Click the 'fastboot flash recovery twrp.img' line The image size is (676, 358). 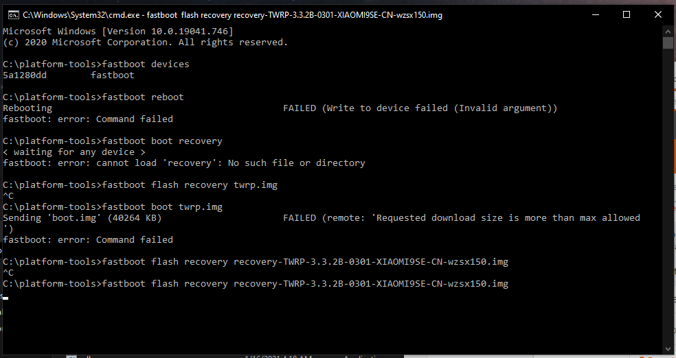(140, 185)
